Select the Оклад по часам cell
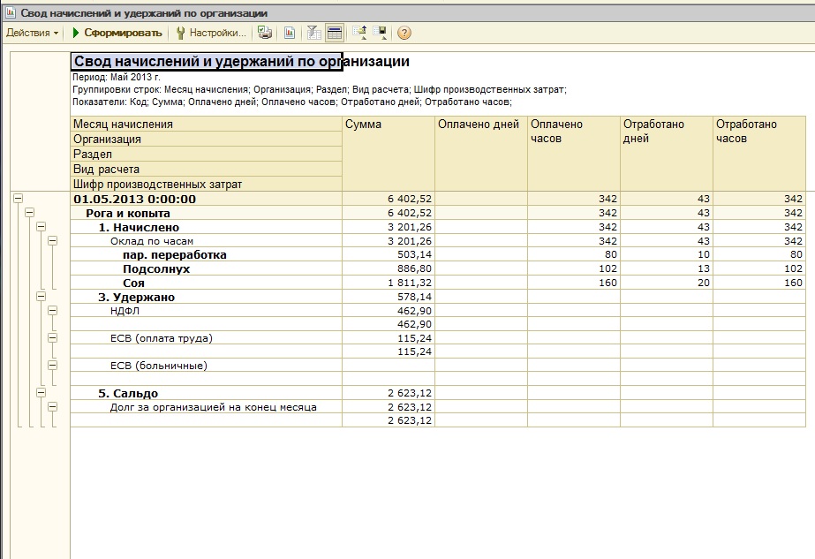 point(207,241)
